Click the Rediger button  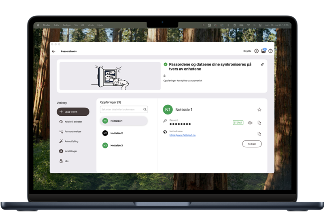pos(252,144)
